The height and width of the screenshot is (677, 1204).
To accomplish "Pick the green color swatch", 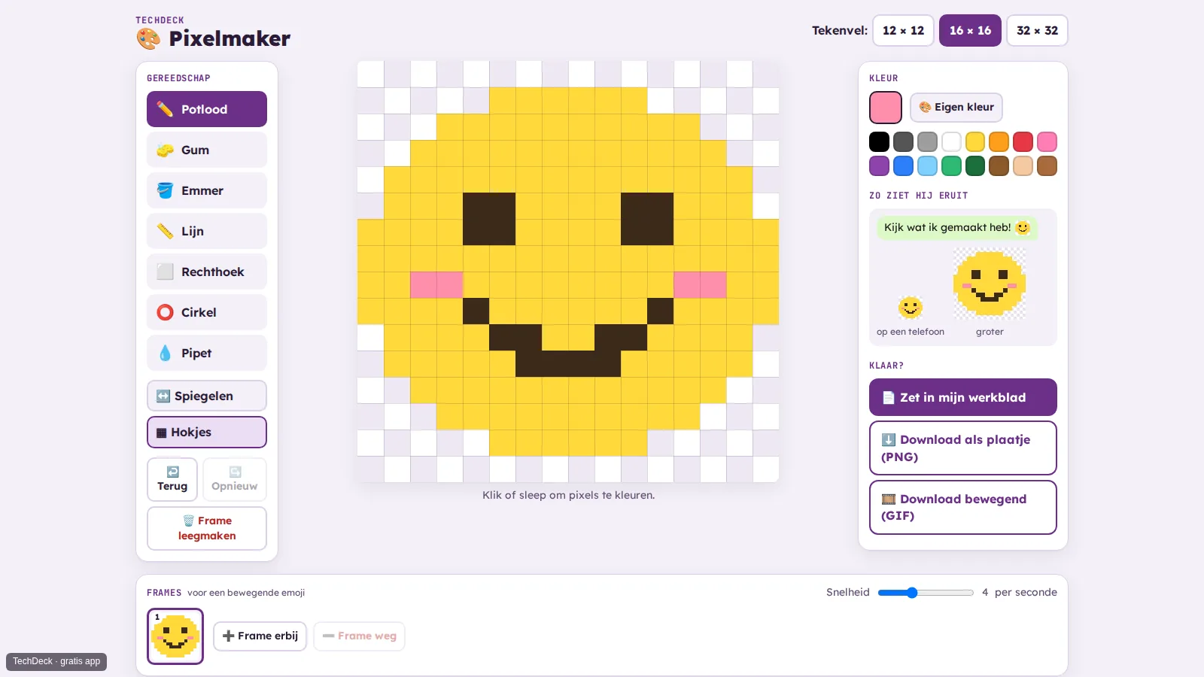I will pyautogui.click(x=951, y=165).
